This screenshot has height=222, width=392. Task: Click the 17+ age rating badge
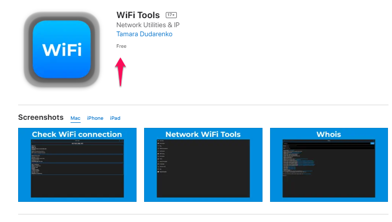click(171, 15)
